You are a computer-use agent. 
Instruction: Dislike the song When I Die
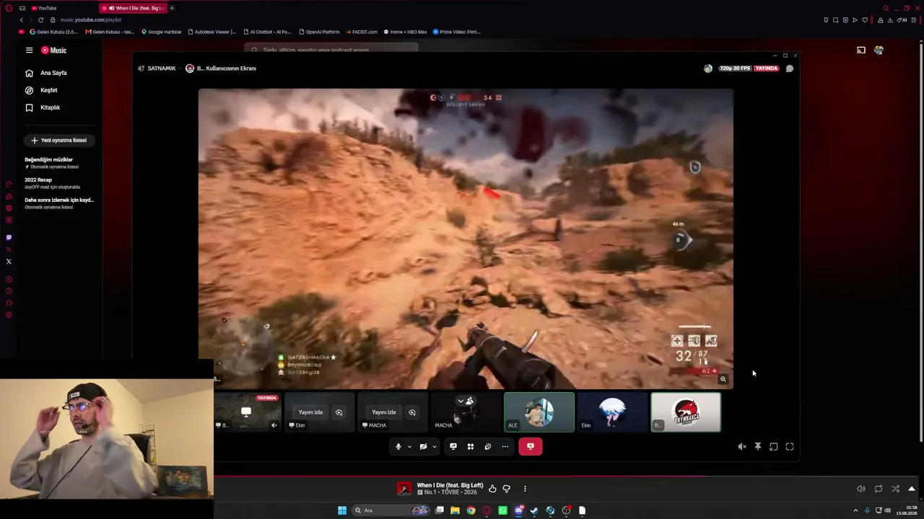click(x=507, y=489)
